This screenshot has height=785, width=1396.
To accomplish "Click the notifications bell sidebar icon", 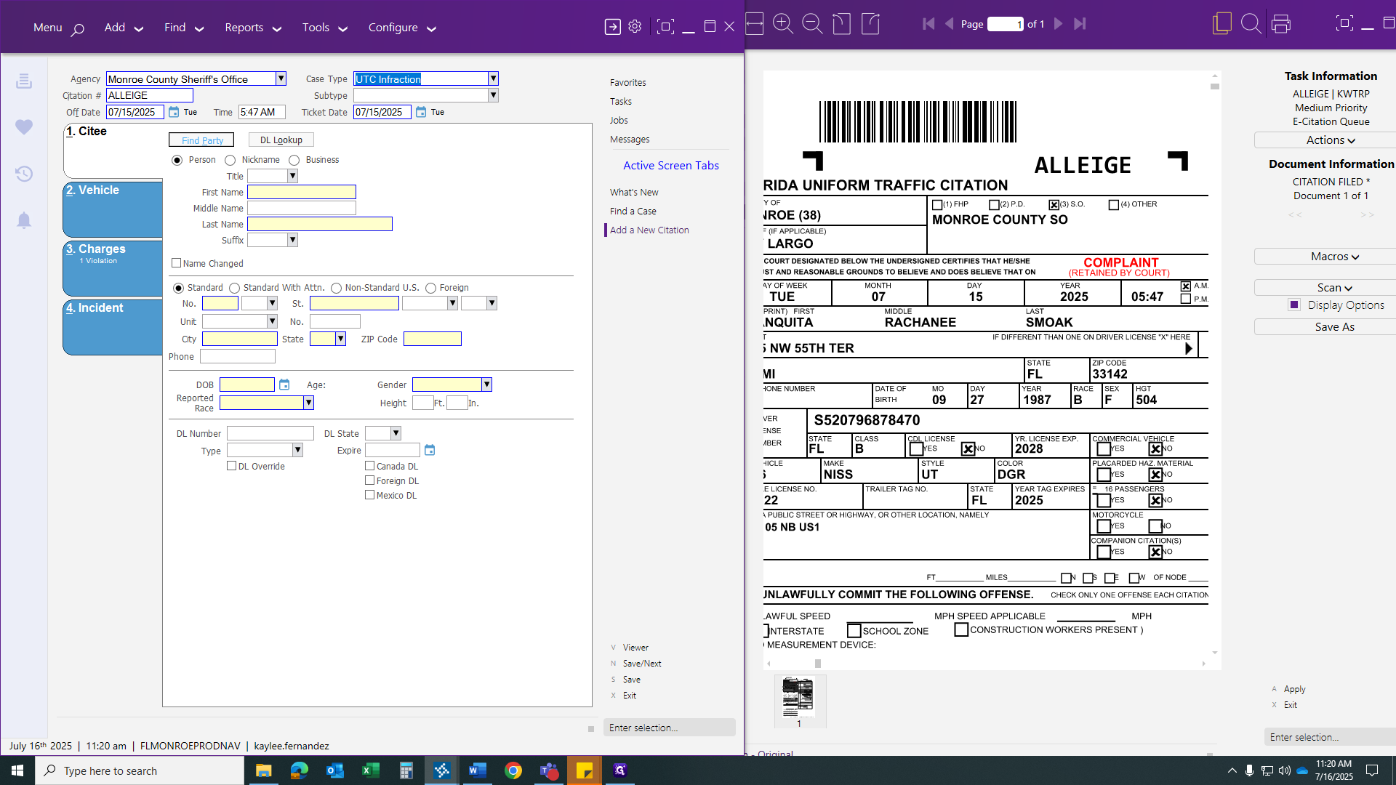I will [24, 220].
